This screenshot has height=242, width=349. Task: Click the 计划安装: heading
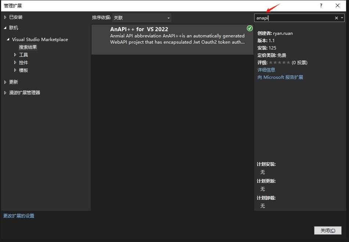[266, 164]
